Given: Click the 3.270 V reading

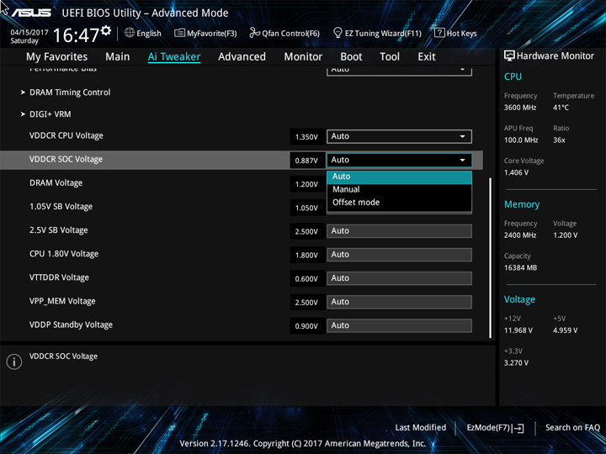Looking at the screenshot, I should [516, 363].
